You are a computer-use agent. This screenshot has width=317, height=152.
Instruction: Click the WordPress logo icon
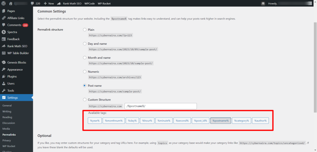(x=3, y=3)
